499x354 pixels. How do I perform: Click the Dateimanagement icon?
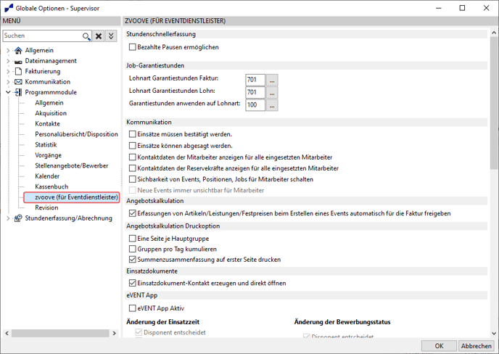18,61
